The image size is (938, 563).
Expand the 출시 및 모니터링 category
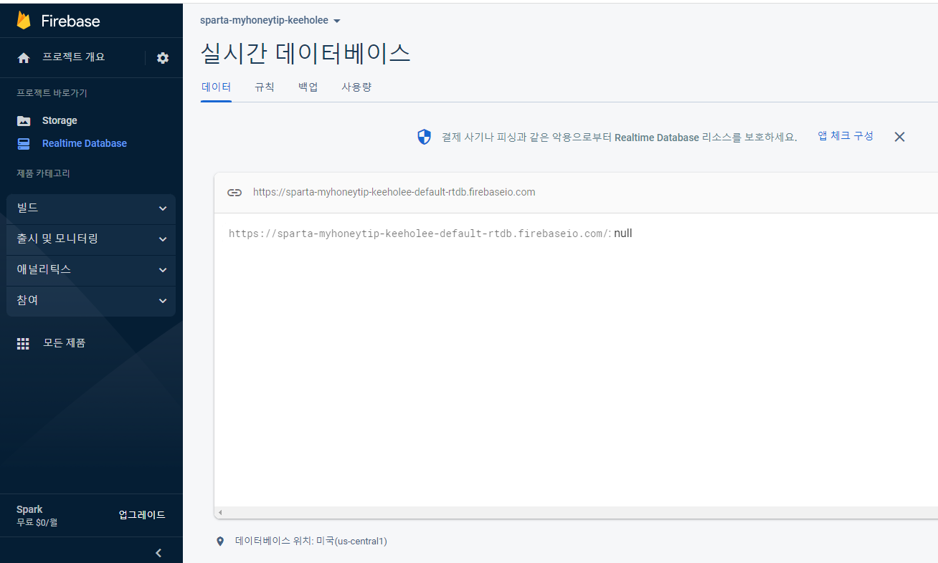pos(91,239)
